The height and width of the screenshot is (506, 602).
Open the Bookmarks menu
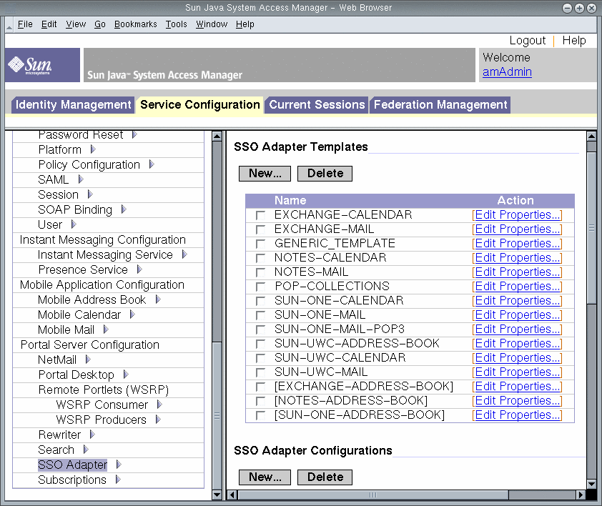(x=136, y=24)
